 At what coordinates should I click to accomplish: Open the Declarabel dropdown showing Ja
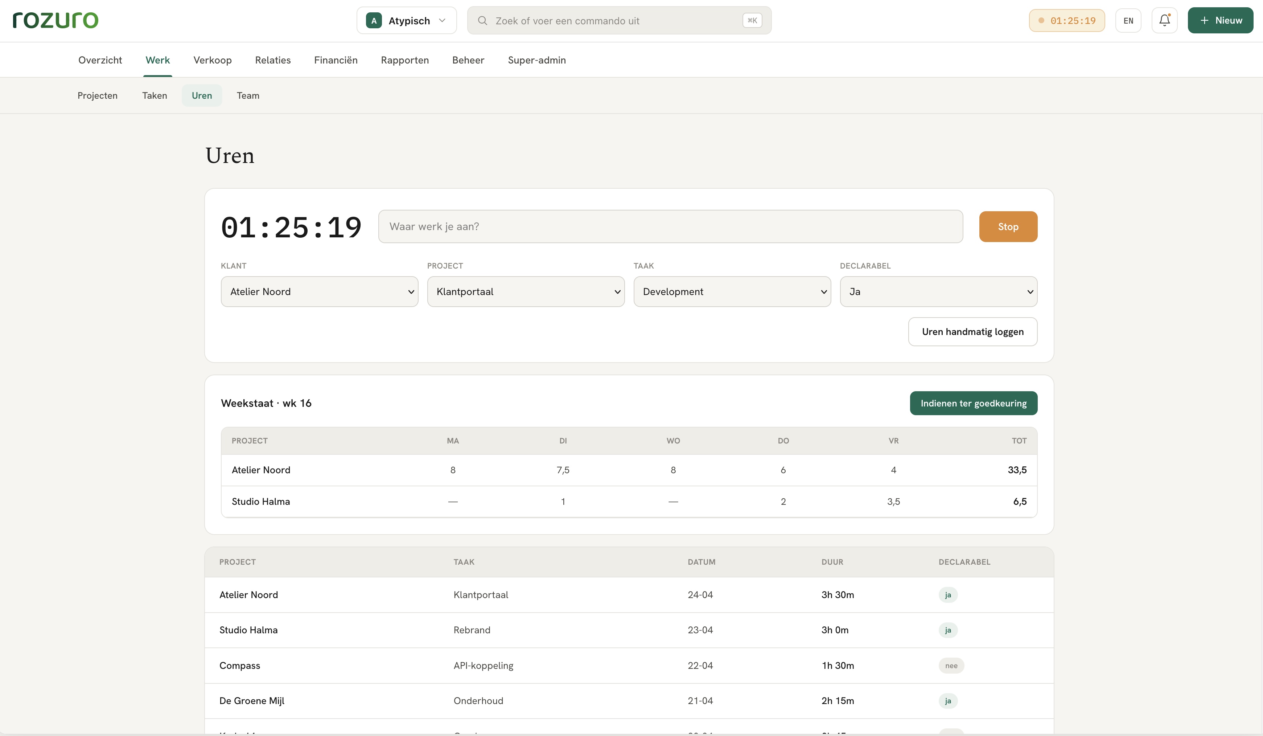coord(938,292)
